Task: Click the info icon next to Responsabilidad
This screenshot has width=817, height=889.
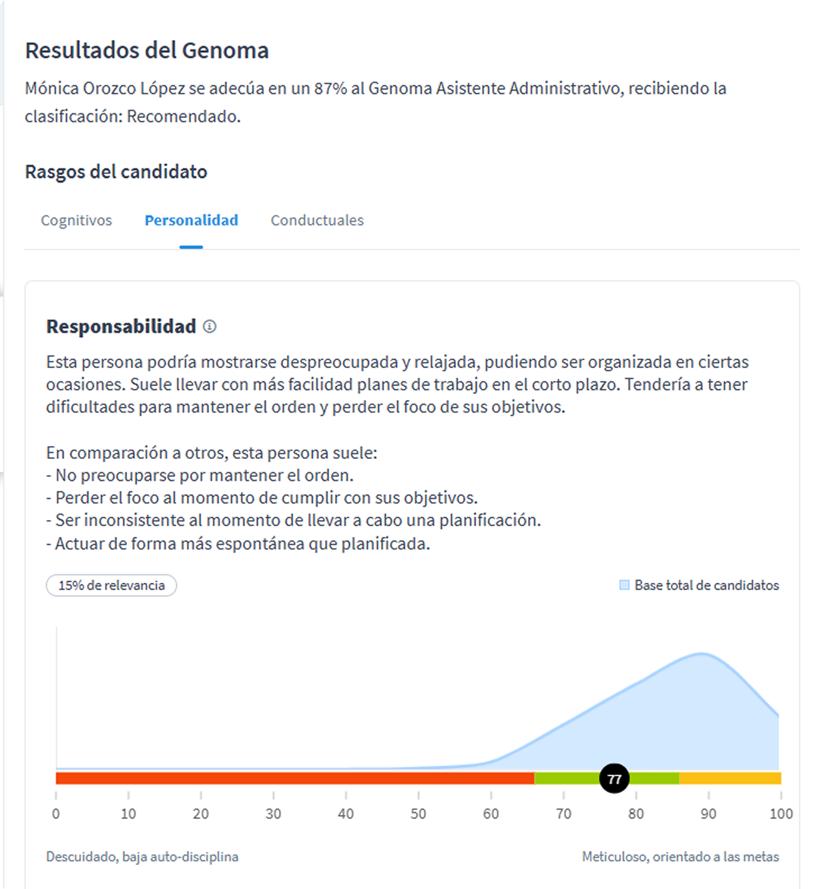Action: click(x=211, y=327)
